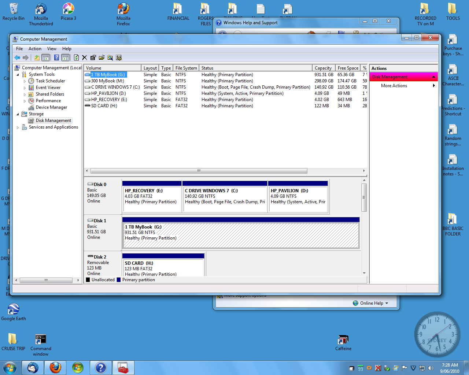This screenshot has height=375, width=469.
Task: Click the black X Delete toolbar icon
Action: (x=85, y=57)
